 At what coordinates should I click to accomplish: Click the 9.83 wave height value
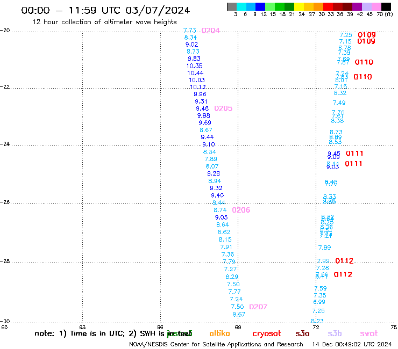[194, 59]
